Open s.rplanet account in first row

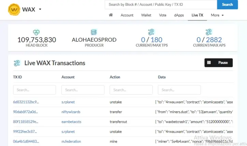coord(68,102)
